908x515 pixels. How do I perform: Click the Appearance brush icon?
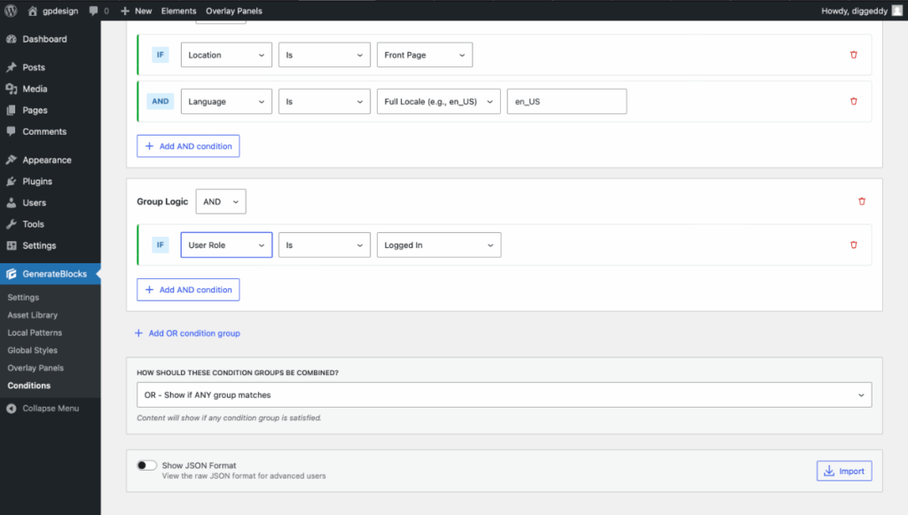[x=11, y=160]
